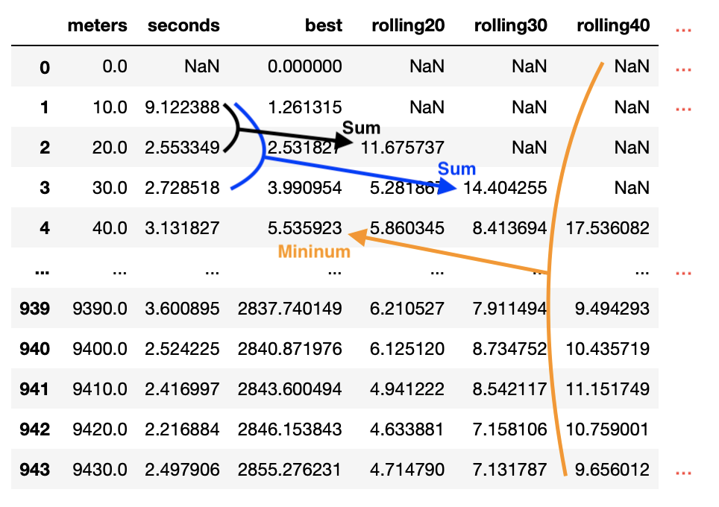Click the 'meters' column header

click(97, 25)
